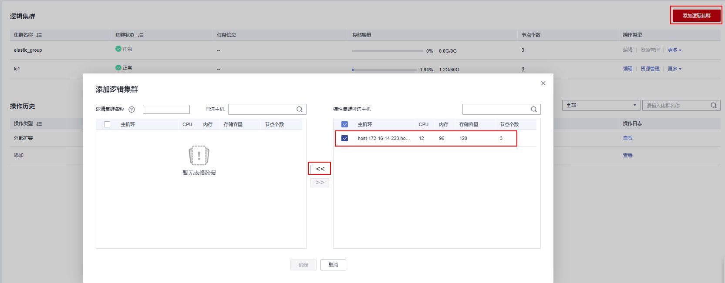Toggle select-all checkbox in right host table

[345, 124]
